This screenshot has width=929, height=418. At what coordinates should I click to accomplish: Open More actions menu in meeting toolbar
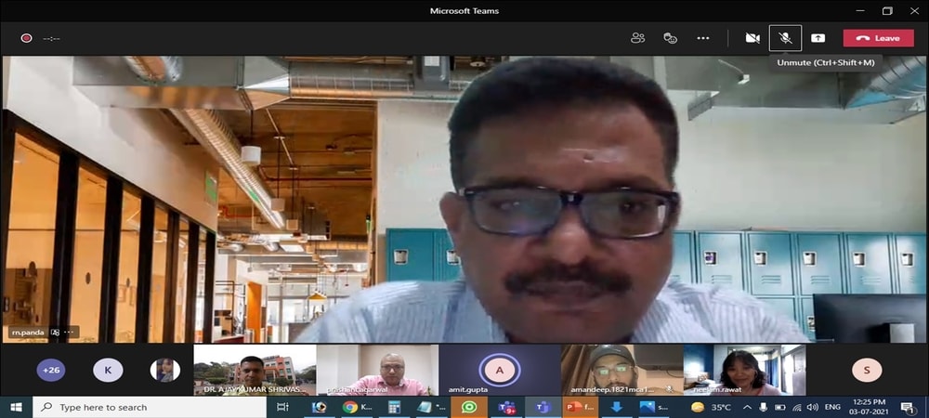pos(703,38)
